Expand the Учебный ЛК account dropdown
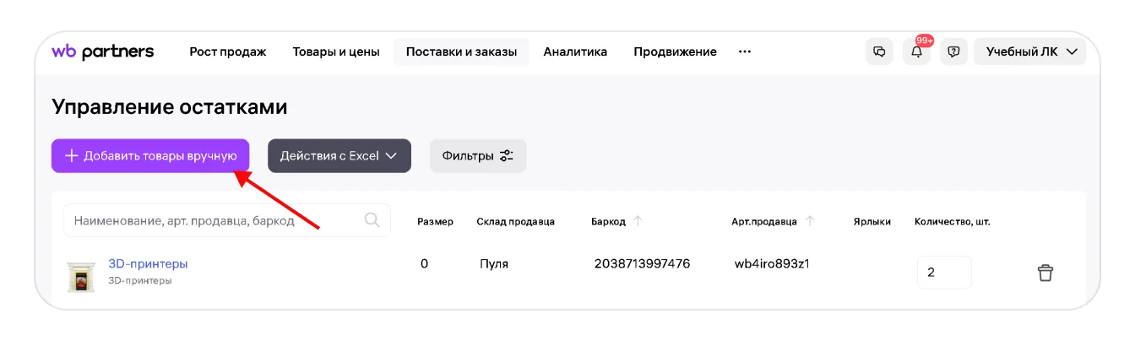The height and width of the screenshot is (341, 1135). (x=1029, y=51)
